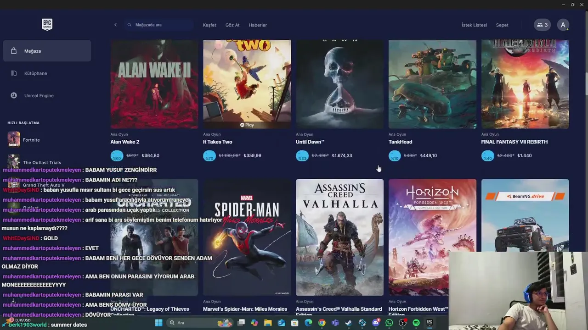Screen dimensions: 588x330
Task: Open File Explorer from the taskbar
Action: [x=268, y=323]
